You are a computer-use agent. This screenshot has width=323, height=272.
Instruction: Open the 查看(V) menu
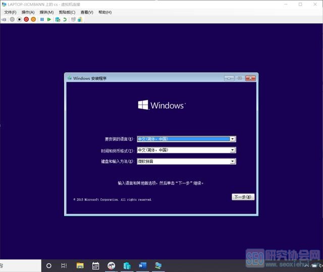click(87, 12)
